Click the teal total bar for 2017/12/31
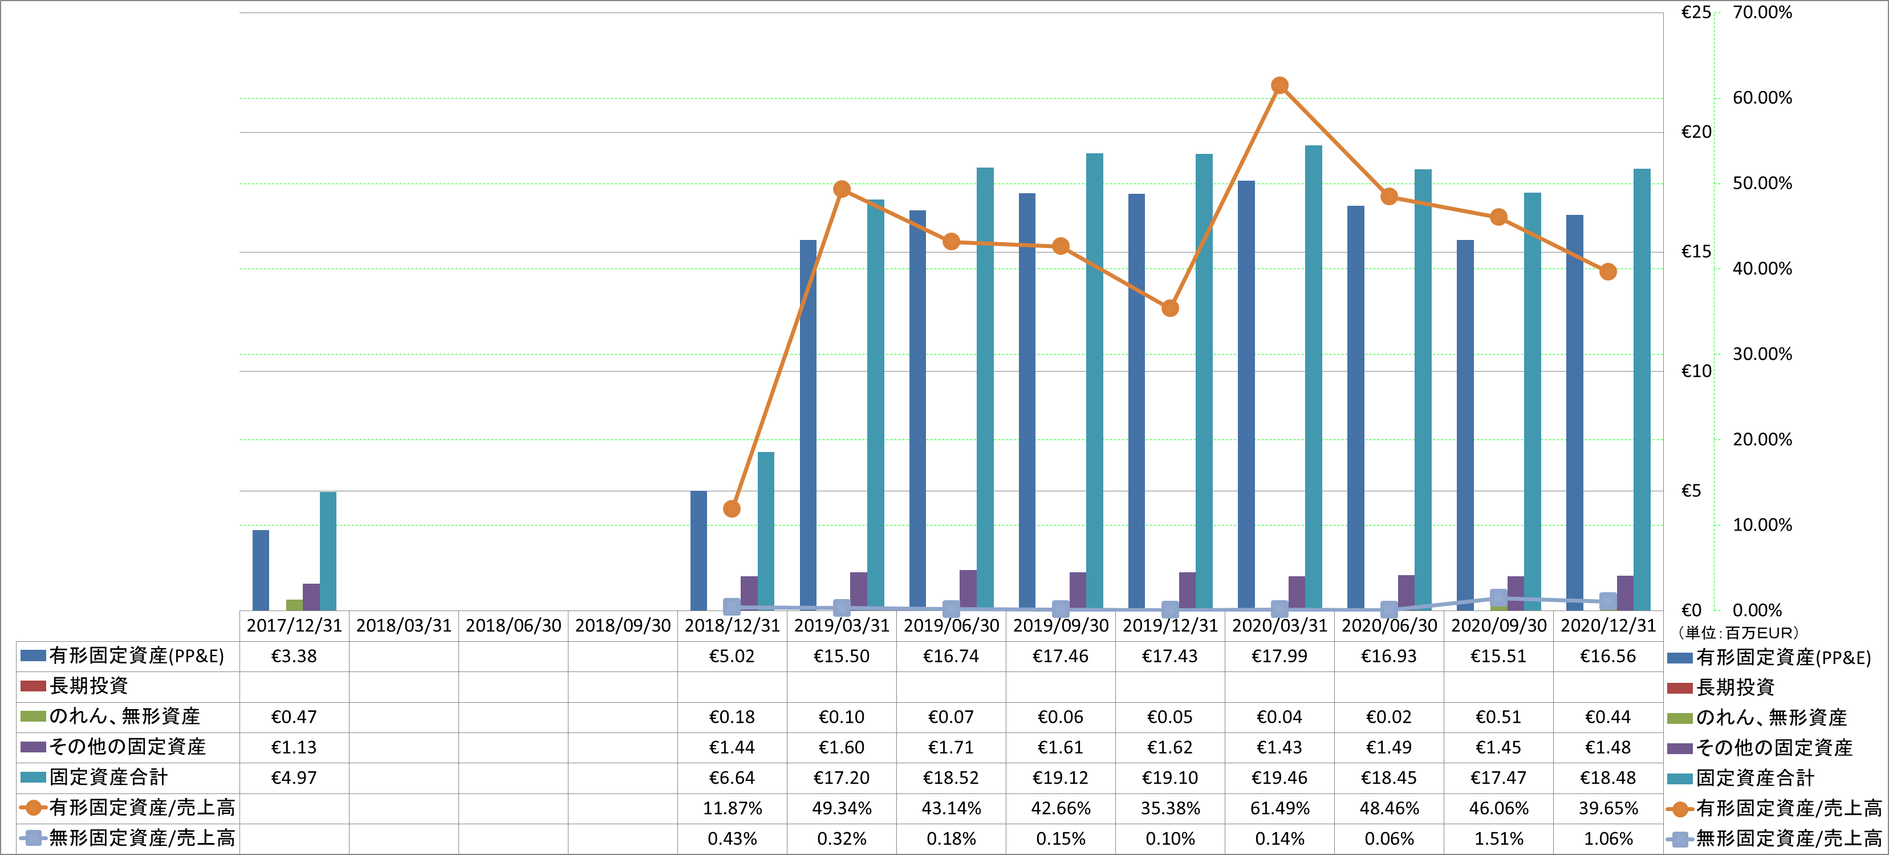 (x=328, y=551)
